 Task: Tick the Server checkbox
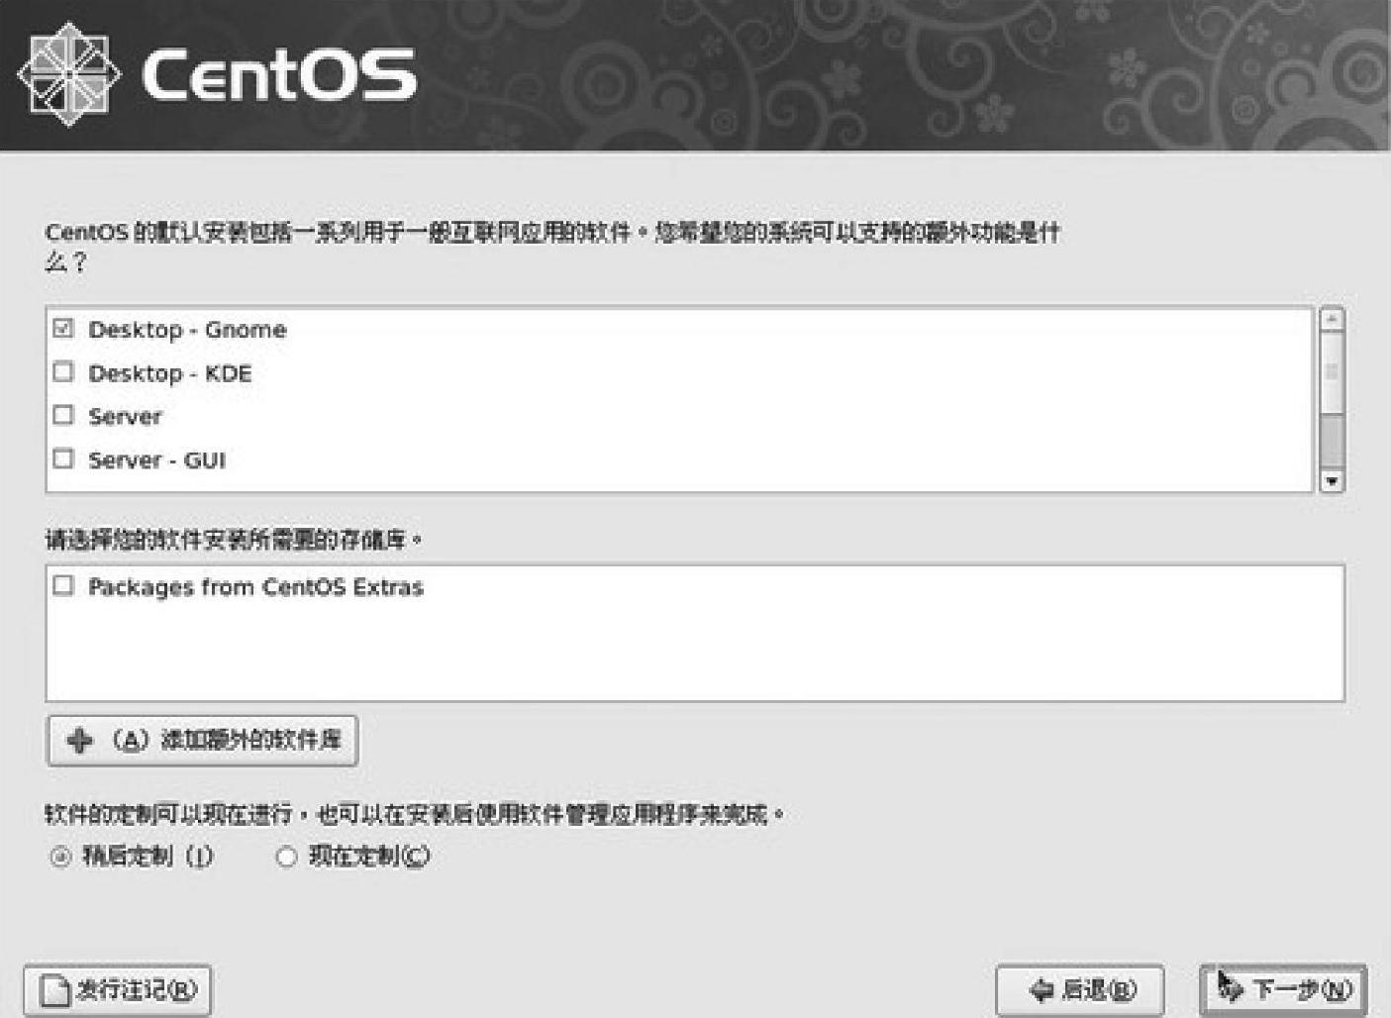pyautogui.click(x=63, y=415)
